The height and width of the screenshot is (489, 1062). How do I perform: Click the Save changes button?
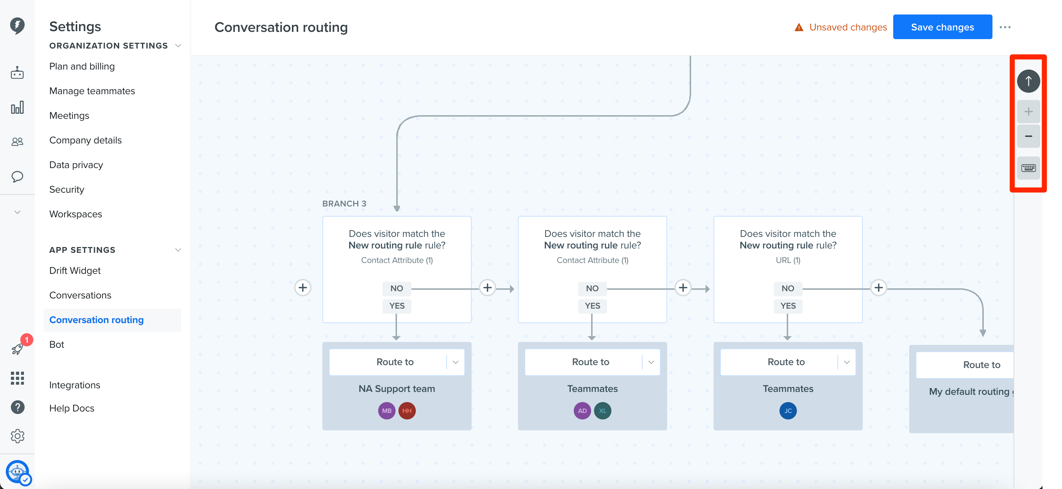tap(942, 27)
